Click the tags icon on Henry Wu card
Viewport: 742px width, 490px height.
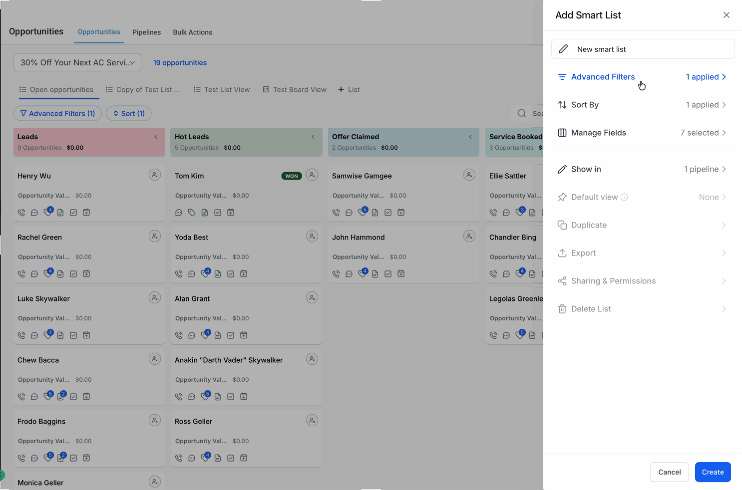coord(48,212)
